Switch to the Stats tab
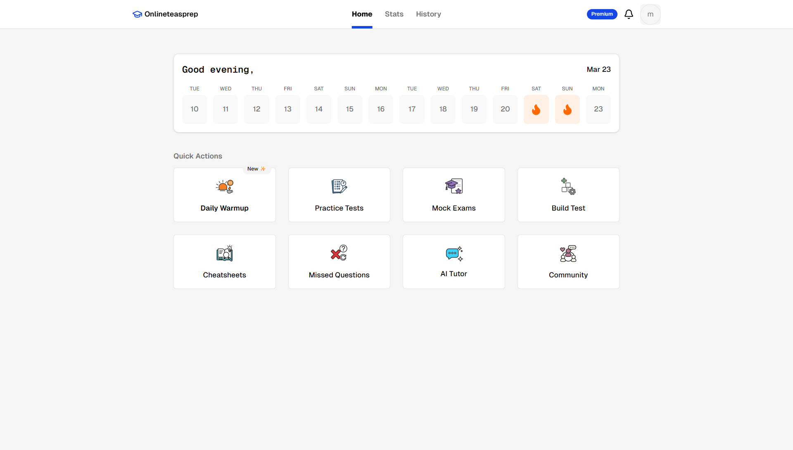Viewport: 793px width, 450px height. (x=394, y=14)
